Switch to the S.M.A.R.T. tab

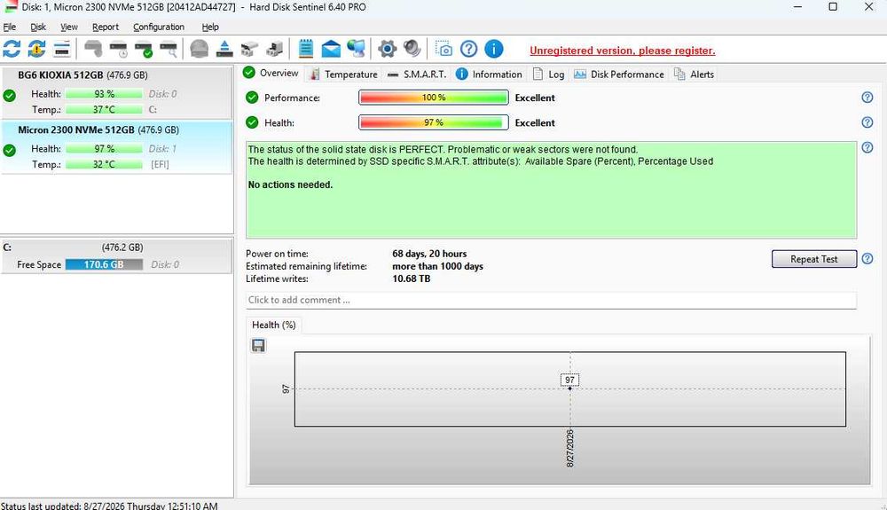(x=417, y=75)
